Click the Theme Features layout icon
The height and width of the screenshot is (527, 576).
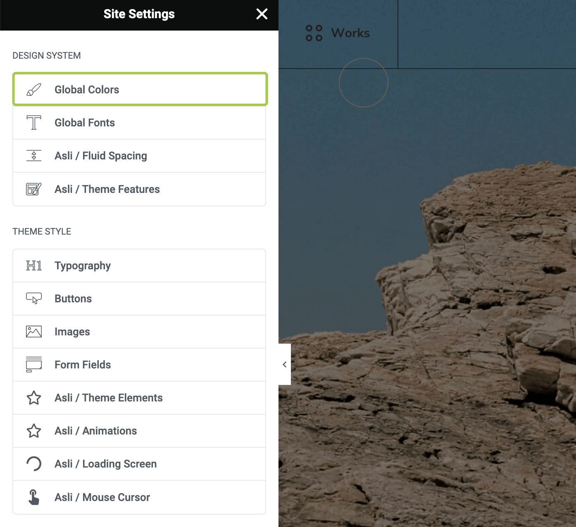pos(34,189)
